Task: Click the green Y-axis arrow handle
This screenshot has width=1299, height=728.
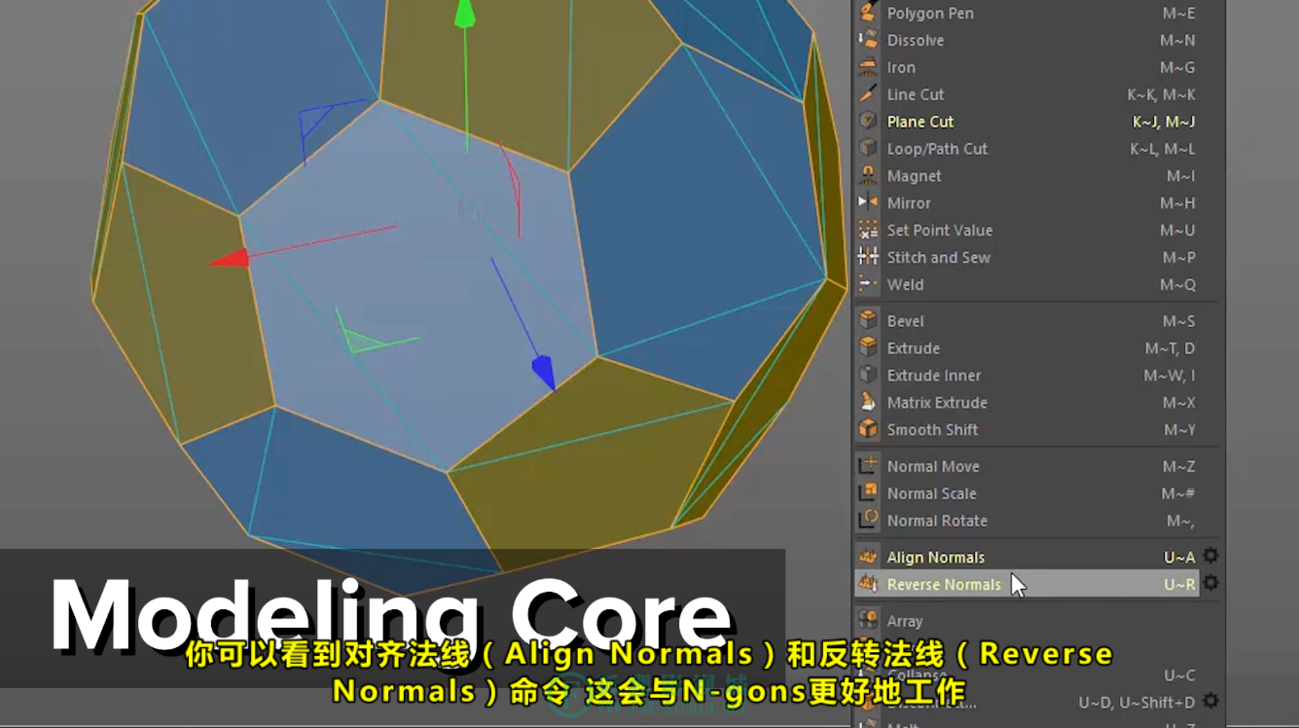Action: [x=466, y=14]
